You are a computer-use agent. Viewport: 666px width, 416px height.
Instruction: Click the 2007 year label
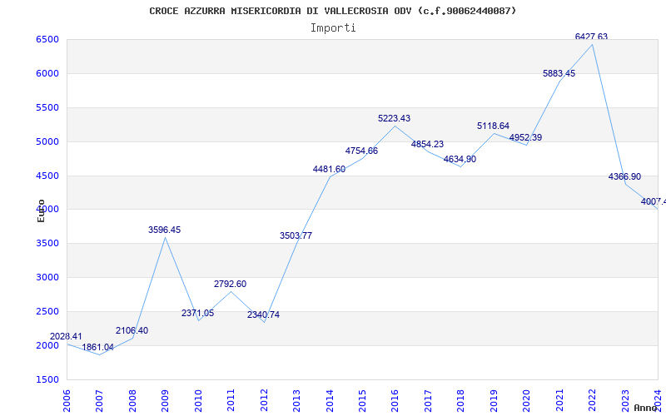click(x=99, y=400)
